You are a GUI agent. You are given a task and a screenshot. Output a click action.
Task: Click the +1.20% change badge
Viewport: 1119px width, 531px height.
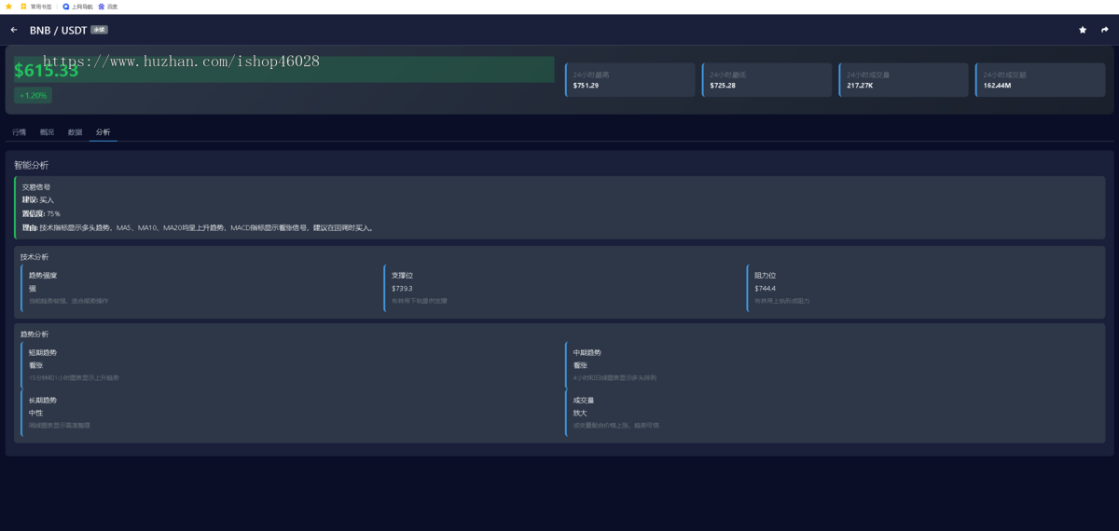point(33,95)
